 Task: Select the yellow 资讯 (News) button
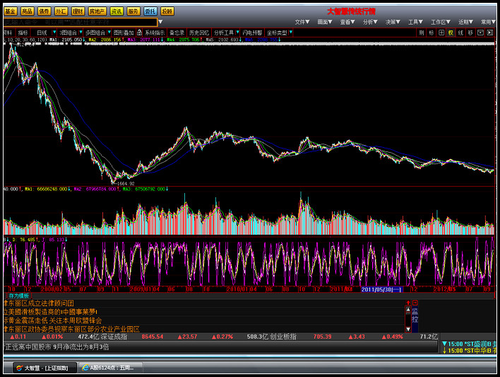tap(117, 11)
